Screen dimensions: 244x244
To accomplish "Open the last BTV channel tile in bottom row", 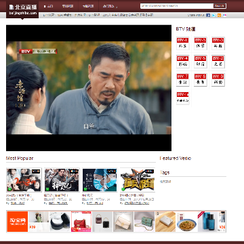I will [x=182, y=98].
